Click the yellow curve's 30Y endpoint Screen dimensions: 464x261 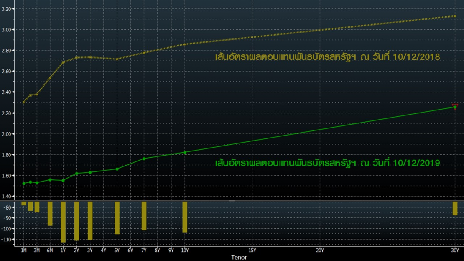(455, 16)
